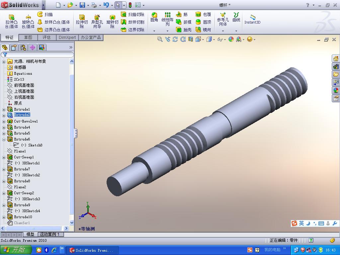Click the feature tree filter input field
340x255 pixels.
click(37, 55)
